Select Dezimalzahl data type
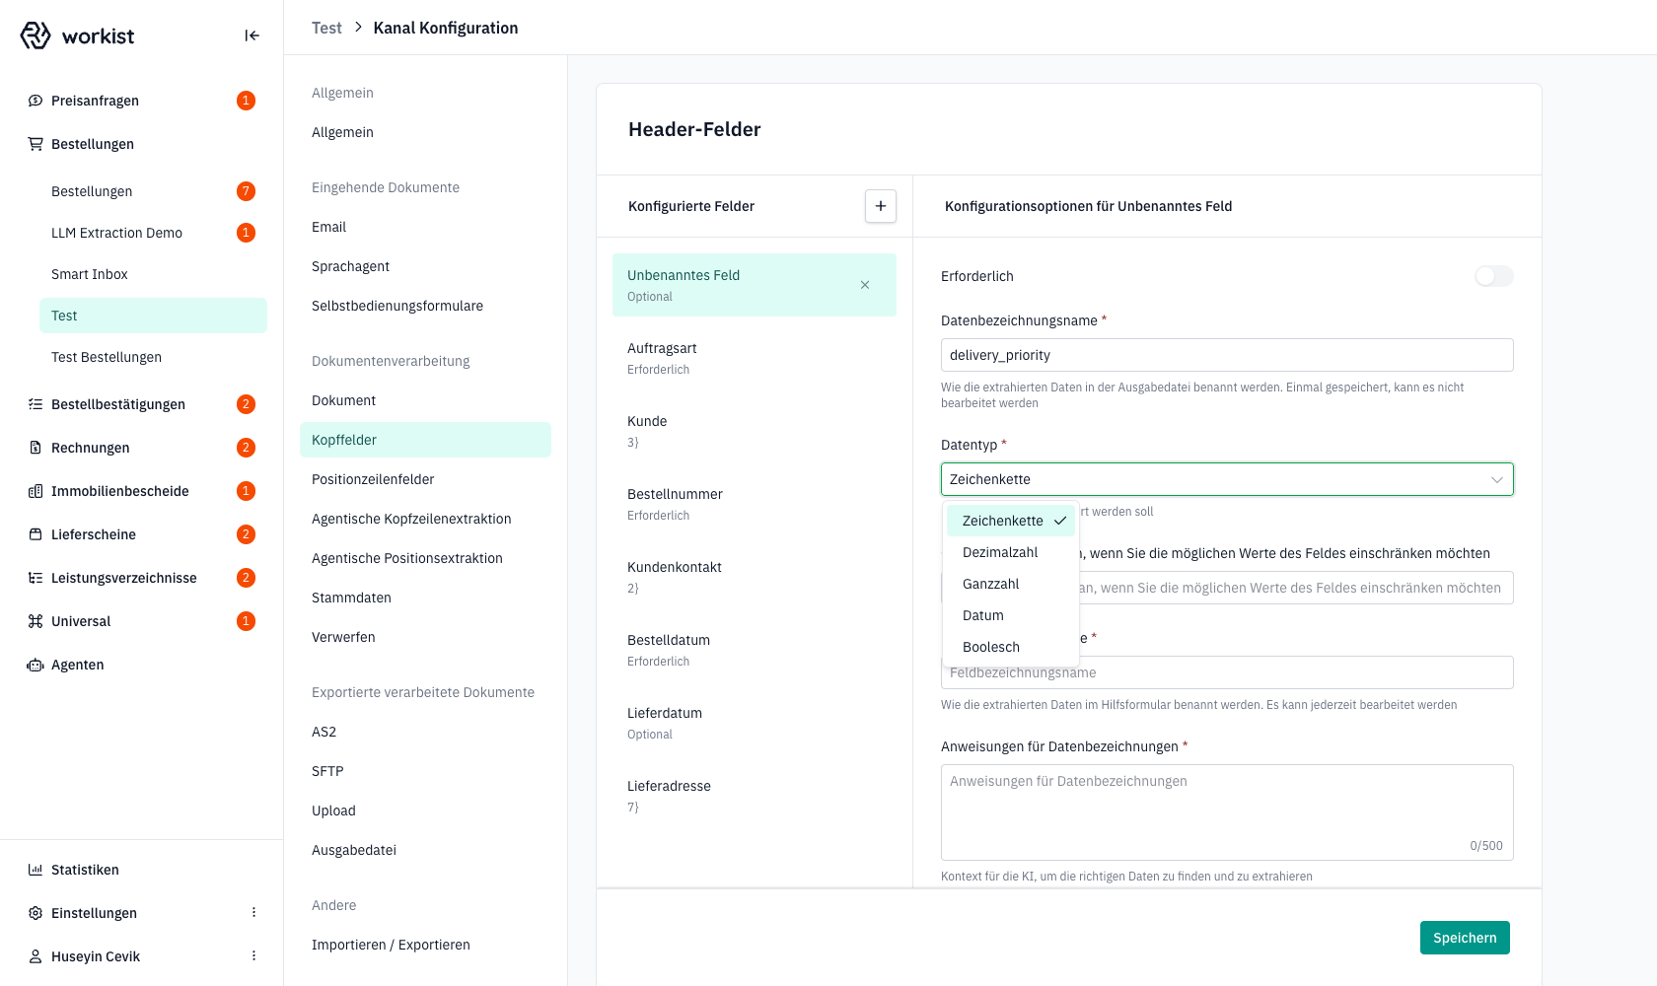 click(1011, 552)
